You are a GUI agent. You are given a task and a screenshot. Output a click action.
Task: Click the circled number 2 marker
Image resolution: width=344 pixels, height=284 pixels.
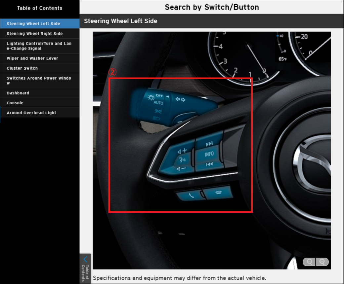click(113, 73)
